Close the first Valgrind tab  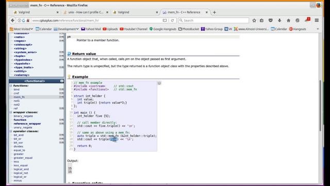point(57,12)
